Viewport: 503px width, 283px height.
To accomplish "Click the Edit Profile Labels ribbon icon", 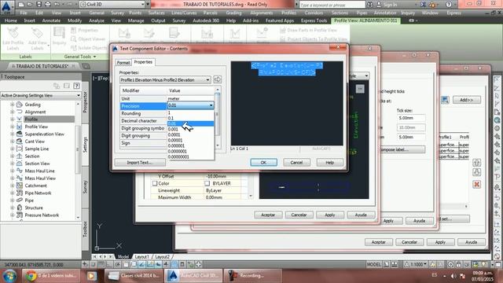I will 13,33.
